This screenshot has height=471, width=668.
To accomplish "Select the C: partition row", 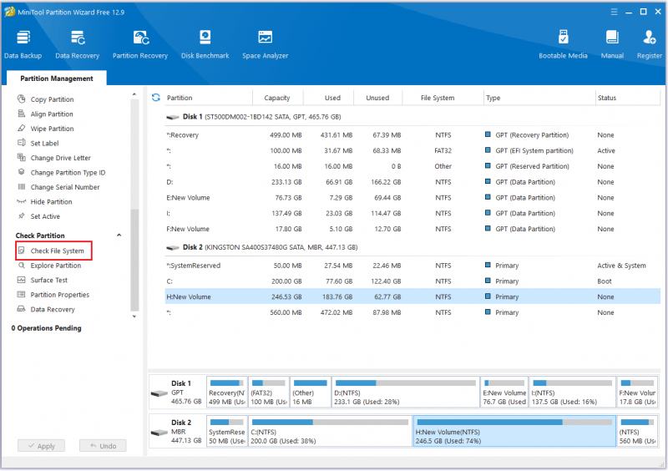I will click(x=412, y=281).
